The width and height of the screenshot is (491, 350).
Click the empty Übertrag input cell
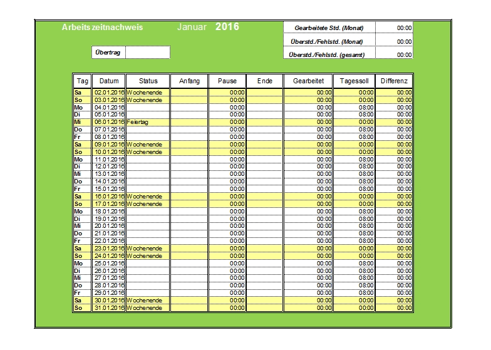148,53
